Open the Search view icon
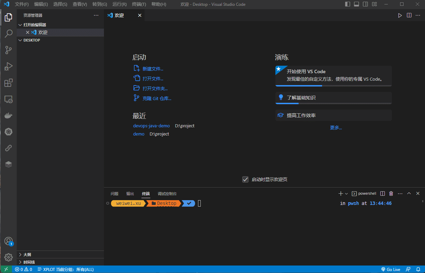This screenshot has width=425, height=273. [9, 33]
